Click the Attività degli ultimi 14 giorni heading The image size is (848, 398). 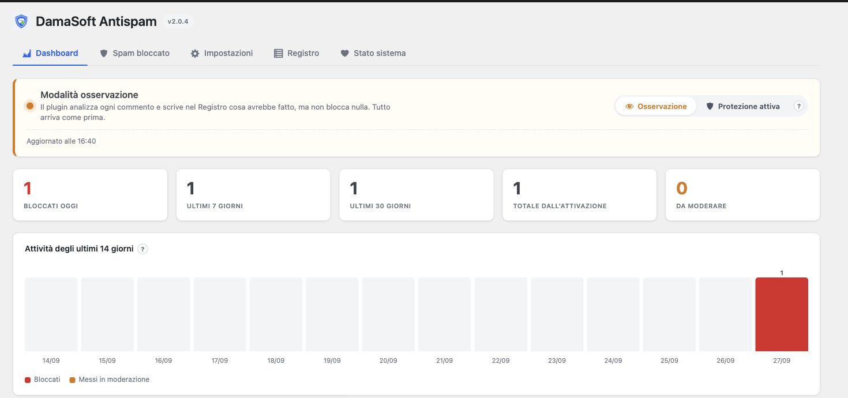pos(79,249)
